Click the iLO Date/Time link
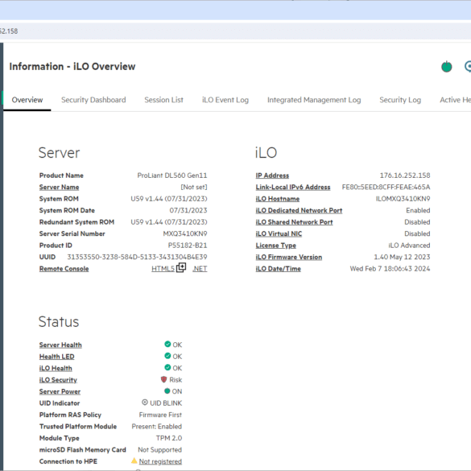Image resolution: width=471 pixels, height=471 pixels. [x=278, y=269]
